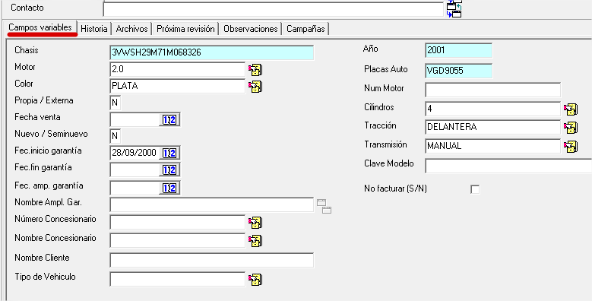Select the Campañas tab
The height and width of the screenshot is (301, 592).
click(305, 29)
